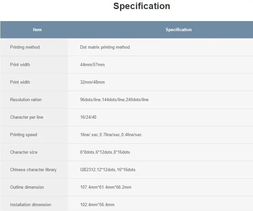Click the Resolution ration row label
This screenshot has width=253, height=211.
(x=26, y=100)
